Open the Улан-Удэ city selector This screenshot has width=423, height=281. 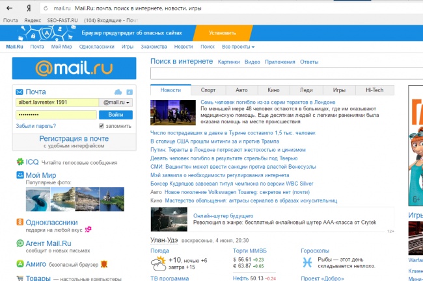point(164,240)
